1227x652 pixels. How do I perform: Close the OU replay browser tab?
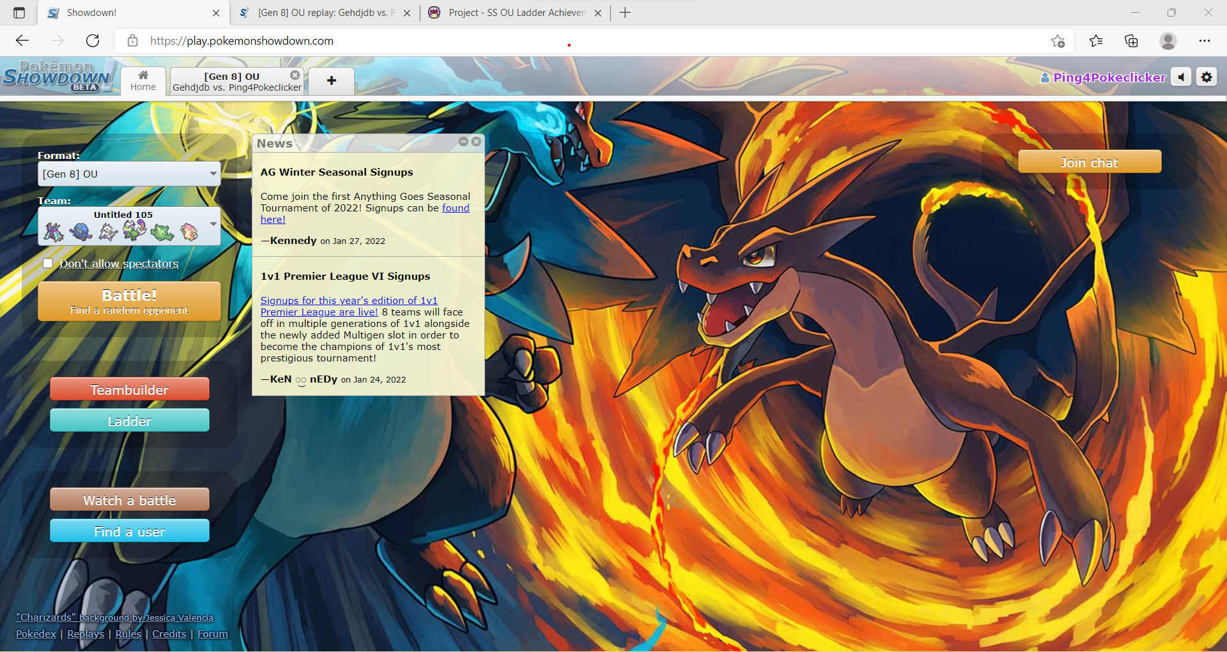pos(407,13)
